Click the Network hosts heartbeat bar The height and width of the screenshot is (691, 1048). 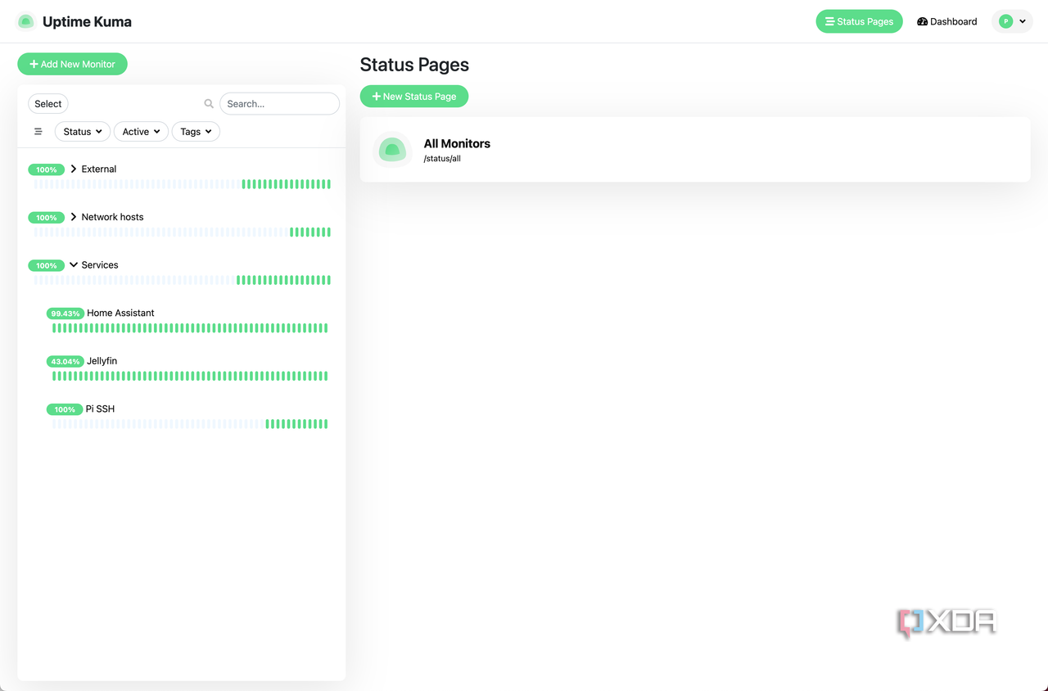pos(182,233)
